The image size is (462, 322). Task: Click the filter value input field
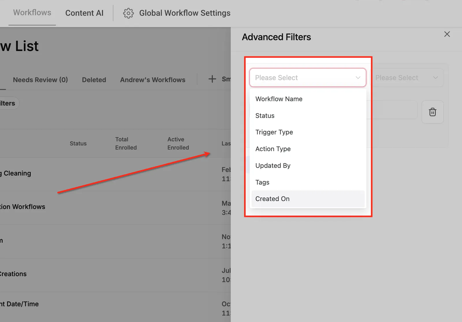pos(393,110)
